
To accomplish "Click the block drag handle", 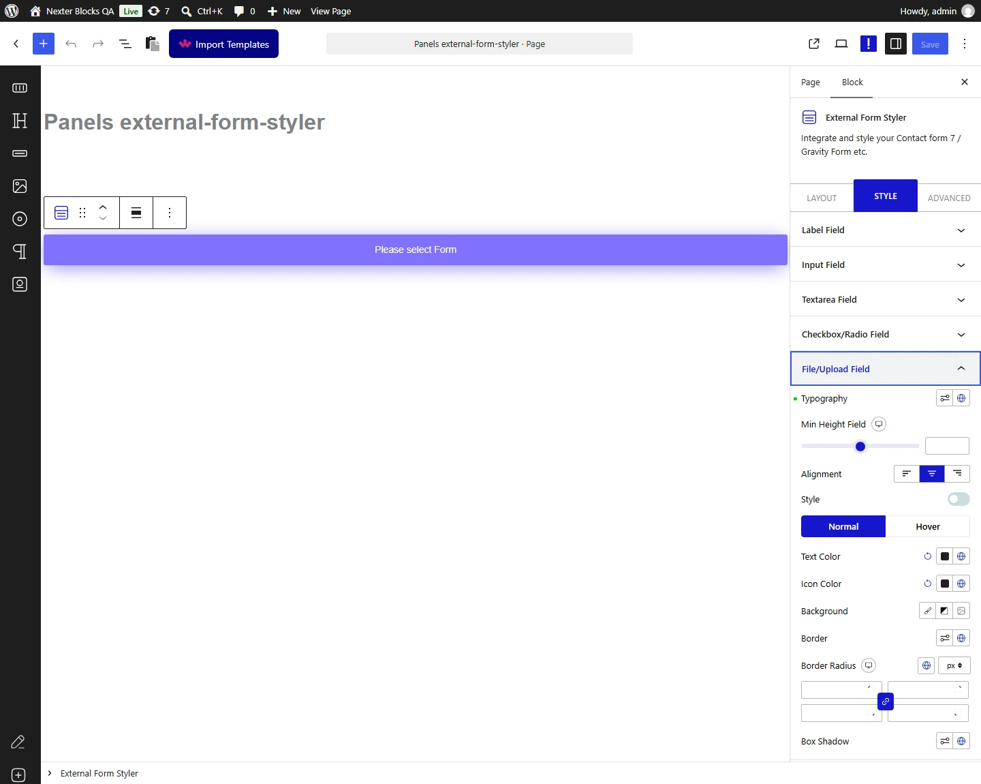I will coord(82,213).
